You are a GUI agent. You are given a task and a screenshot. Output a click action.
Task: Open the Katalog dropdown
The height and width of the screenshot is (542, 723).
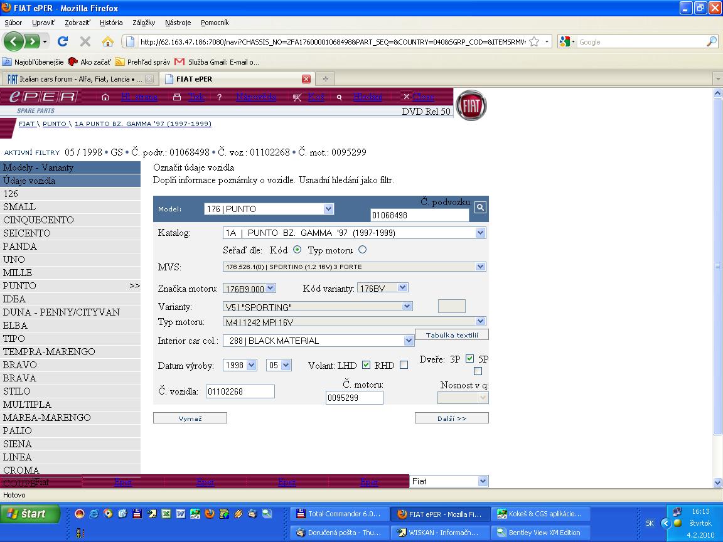(480, 233)
